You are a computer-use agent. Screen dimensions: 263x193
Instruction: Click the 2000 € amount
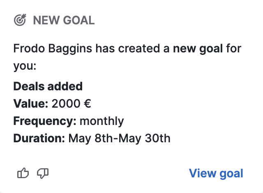click(71, 104)
